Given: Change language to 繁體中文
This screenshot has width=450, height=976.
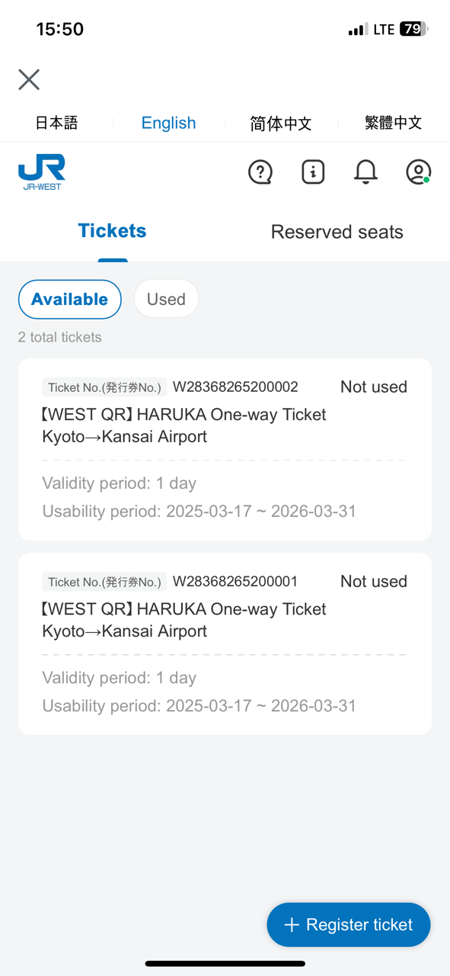Looking at the screenshot, I should point(393,123).
